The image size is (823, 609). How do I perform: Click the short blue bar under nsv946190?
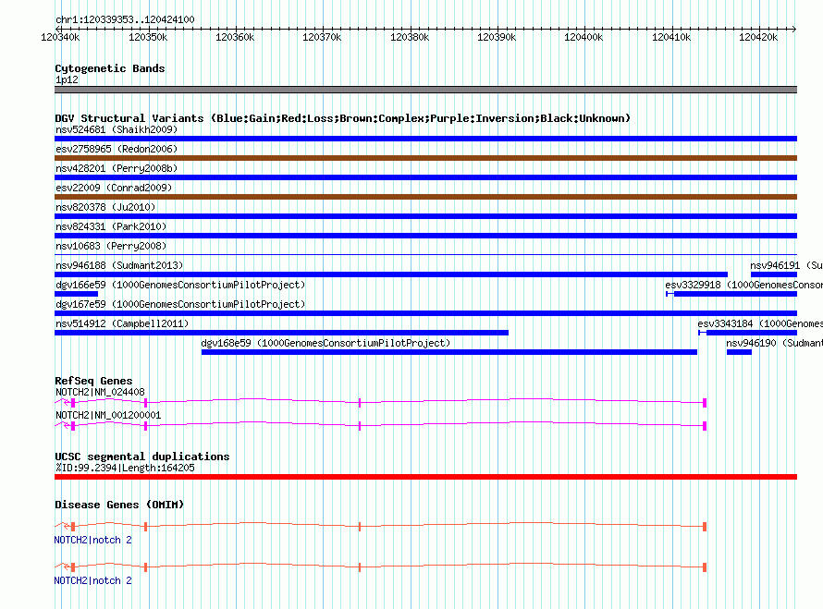[x=739, y=352]
